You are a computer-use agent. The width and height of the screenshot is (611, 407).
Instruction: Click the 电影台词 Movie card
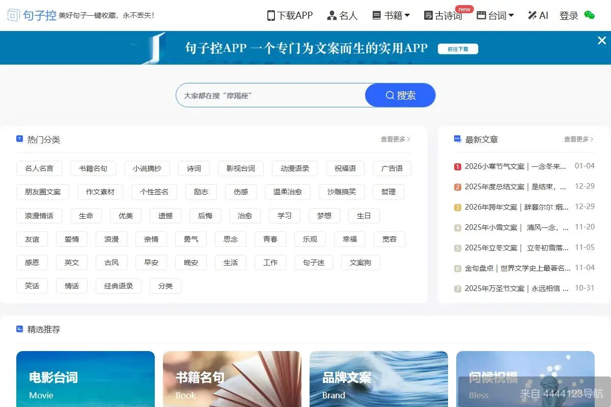click(x=85, y=379)
